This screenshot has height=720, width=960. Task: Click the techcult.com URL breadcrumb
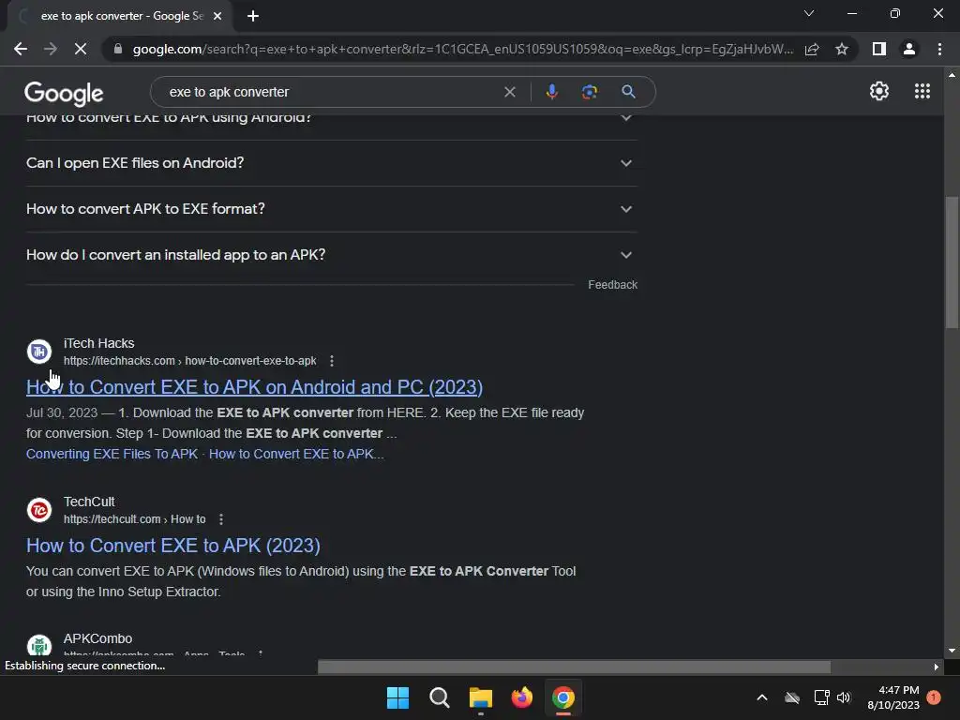click(135, 519)
